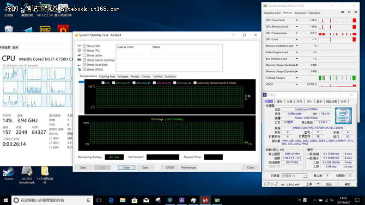Viewport: 365px width, 205px height.
Task: Open the CPU-Z 工具 dropdown arrow
Action: 318,184
